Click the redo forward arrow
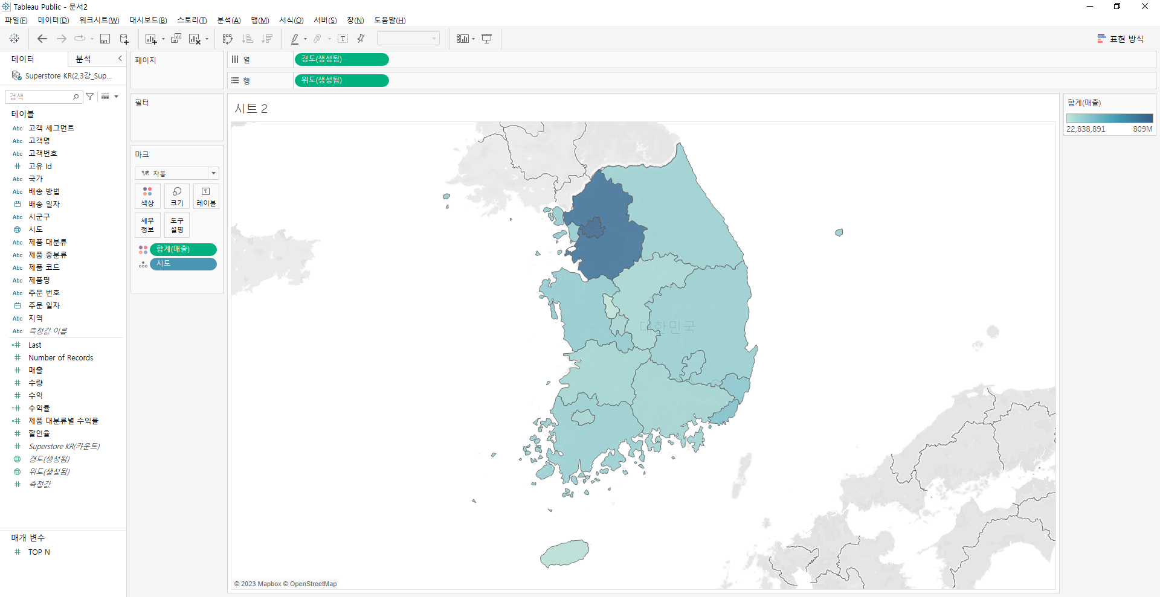 [62, 39]
